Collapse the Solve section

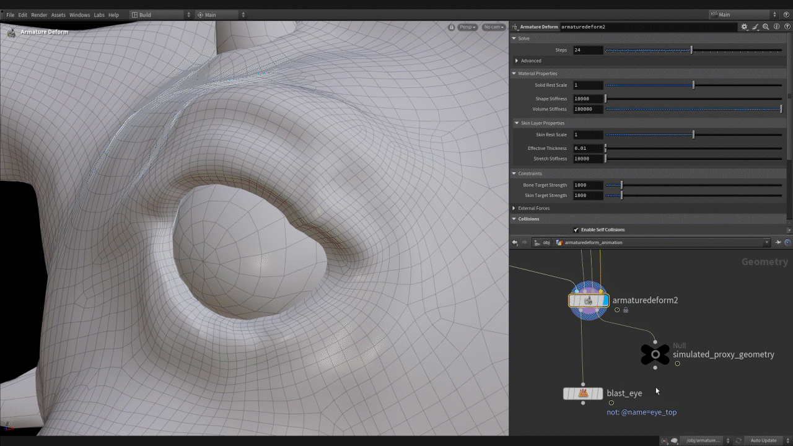tap(514, 38)
